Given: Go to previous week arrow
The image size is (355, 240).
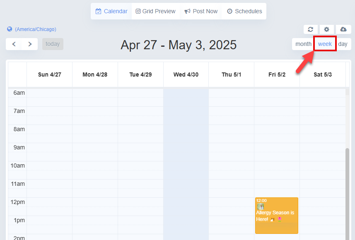Looking at the screenshot, I should tap(14, 44).
